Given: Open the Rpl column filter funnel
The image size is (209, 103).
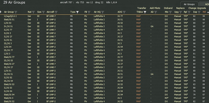Looking at the screenshot, I should coord(189,12).
